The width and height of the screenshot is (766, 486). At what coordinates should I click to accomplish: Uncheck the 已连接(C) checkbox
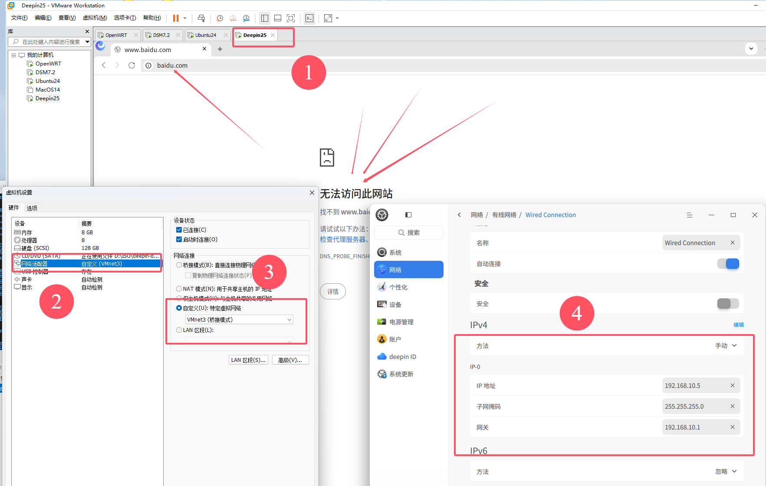(179, 230)
